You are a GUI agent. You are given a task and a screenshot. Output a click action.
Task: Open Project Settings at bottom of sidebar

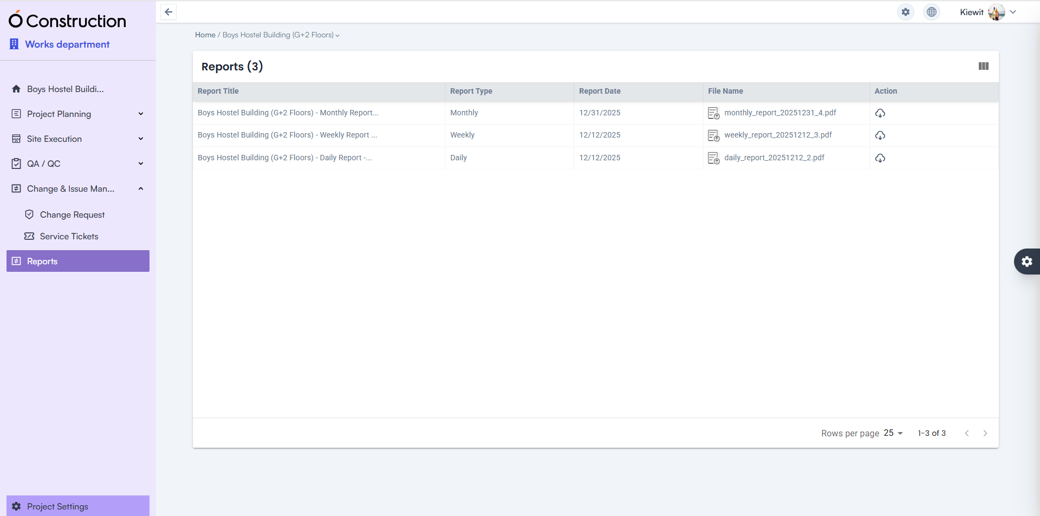point(57,506)
